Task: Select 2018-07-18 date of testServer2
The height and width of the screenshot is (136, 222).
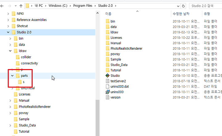Action: point(186,81)
